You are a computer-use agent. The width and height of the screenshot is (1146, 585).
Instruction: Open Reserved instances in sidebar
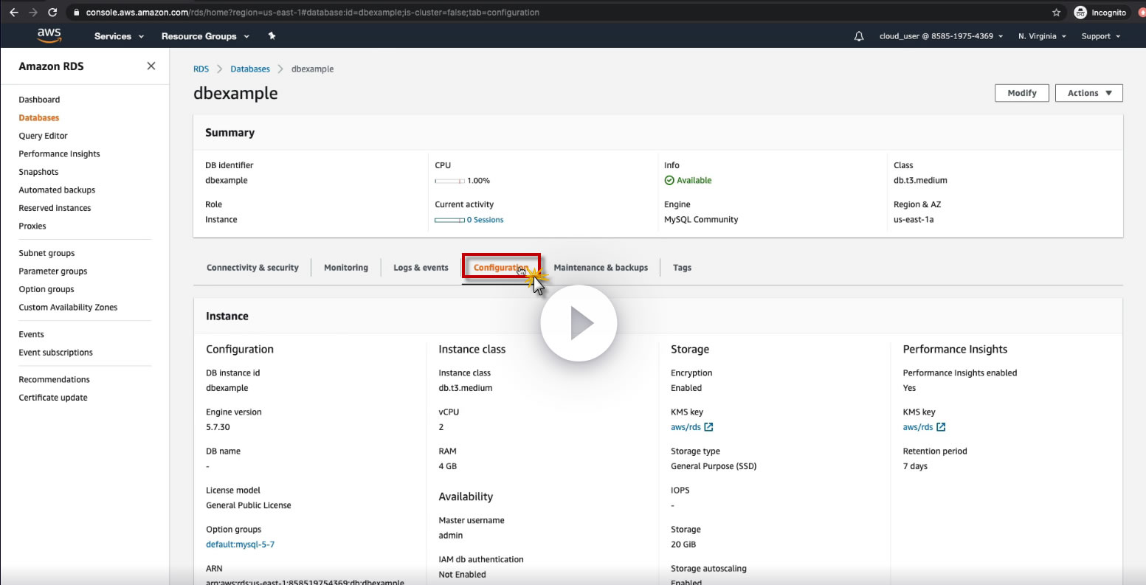pyautogui.click(x=55, y=208)
